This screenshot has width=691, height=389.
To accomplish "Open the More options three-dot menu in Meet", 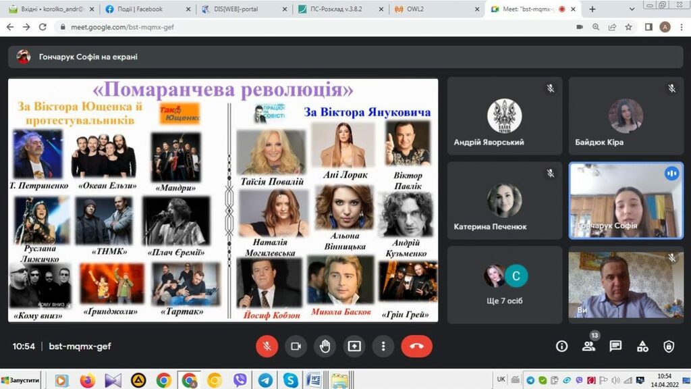I will pos(383,346).
